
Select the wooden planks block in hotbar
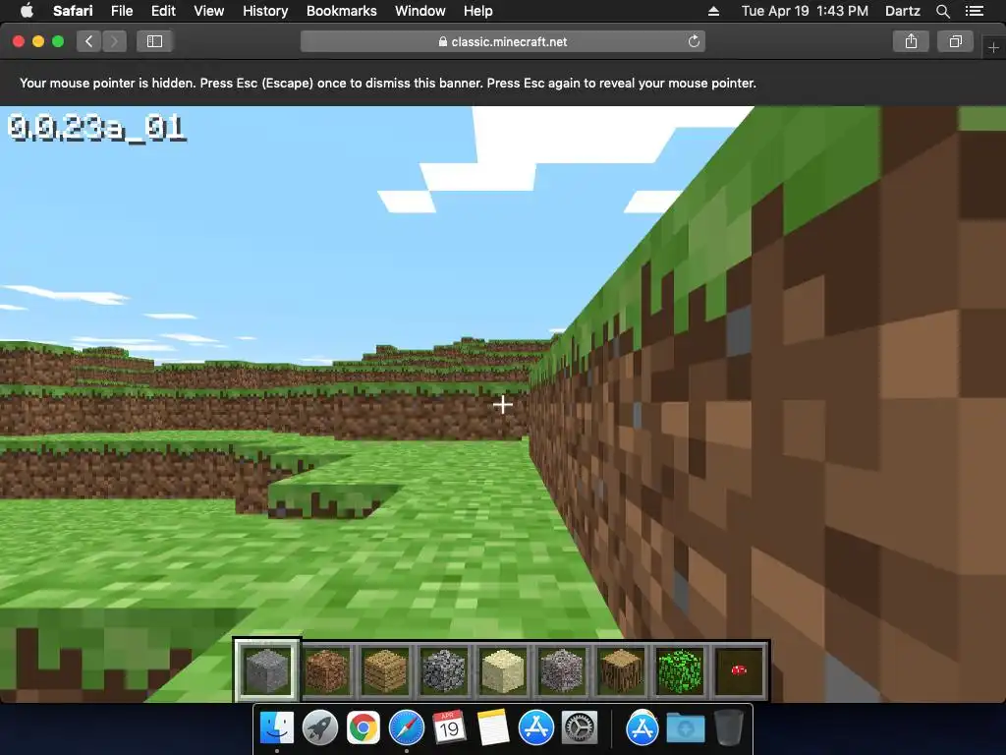[x=385, y=670]
